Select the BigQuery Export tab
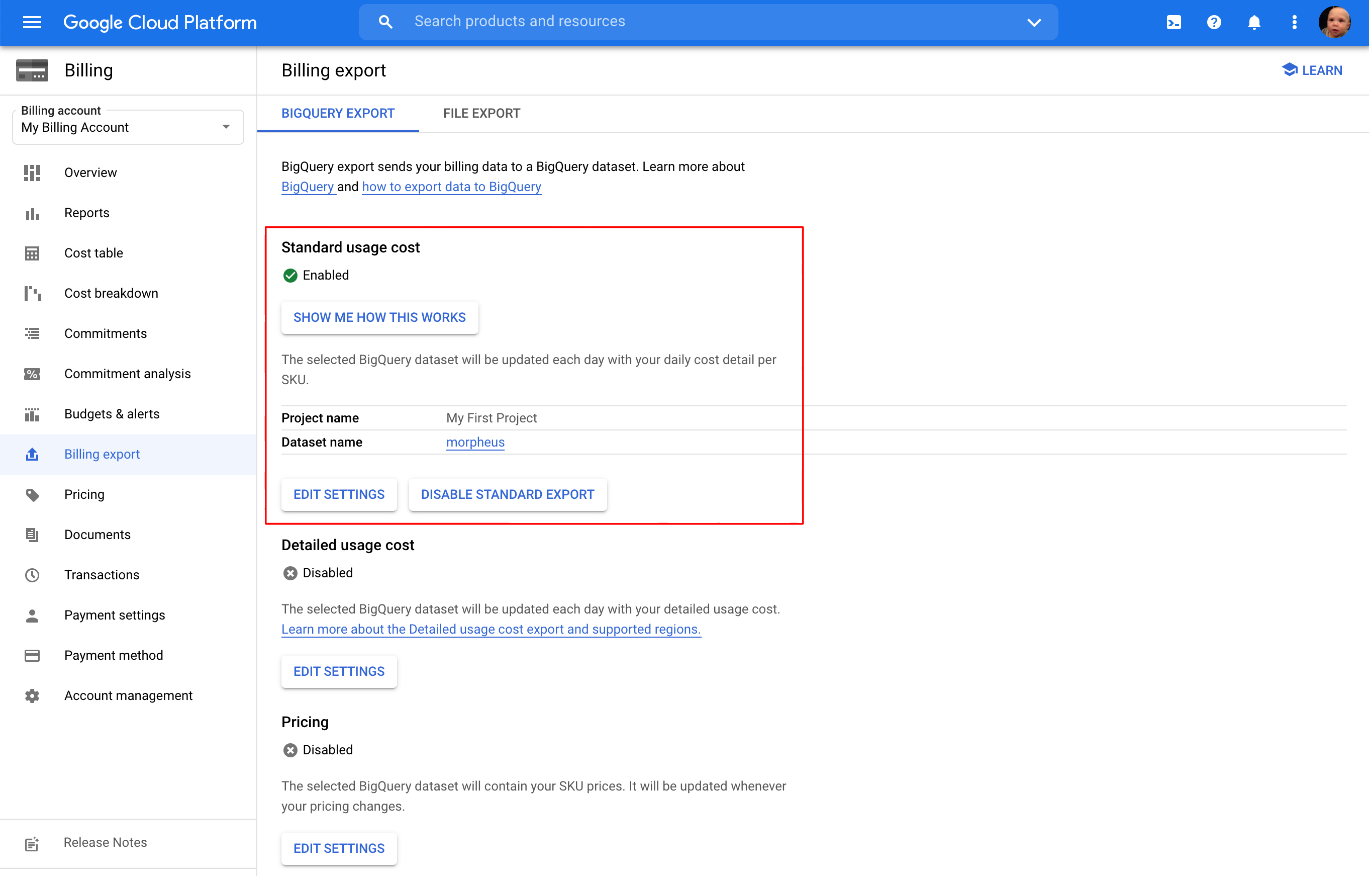The height and width of the screenshot is (876, 1369). click(338, 113)
